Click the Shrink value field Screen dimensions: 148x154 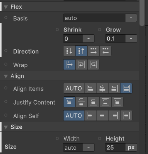(x=73, y=38)
